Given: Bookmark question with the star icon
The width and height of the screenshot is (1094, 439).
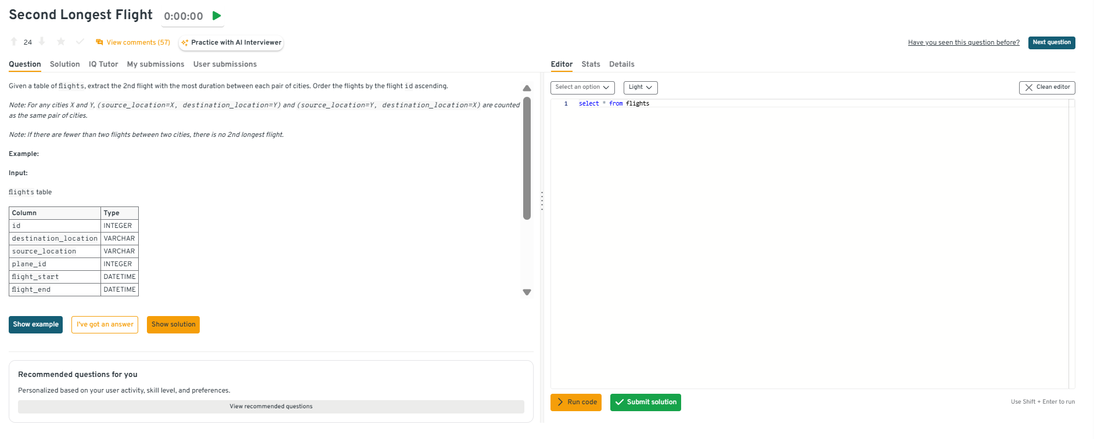Looking at the screenshot, I should 61,42.
